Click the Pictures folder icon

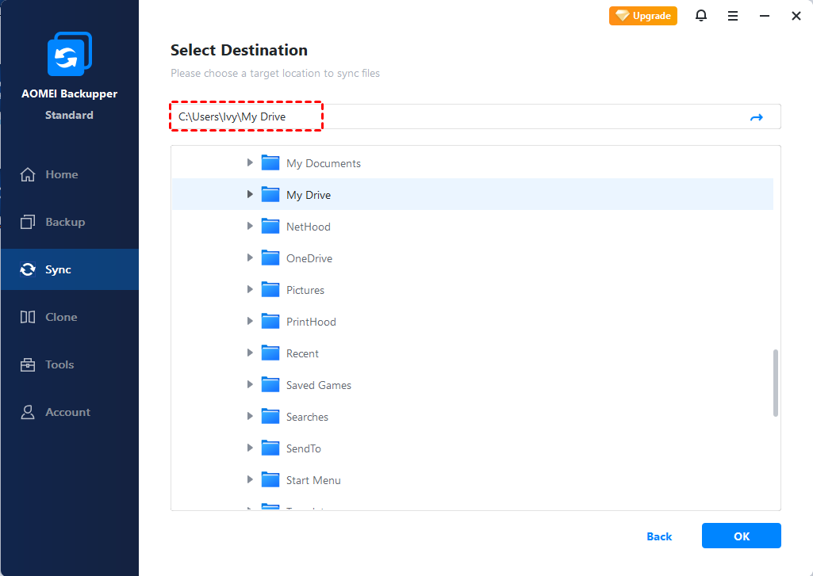tap(270, 290)
